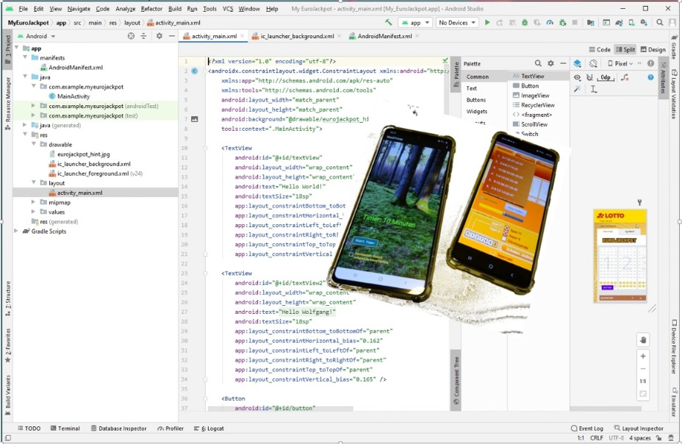Image resolution: width=682 pixels, height=444 pixels.
Task: Click the Palette search magnifier icon
Action: click(538, 64)
